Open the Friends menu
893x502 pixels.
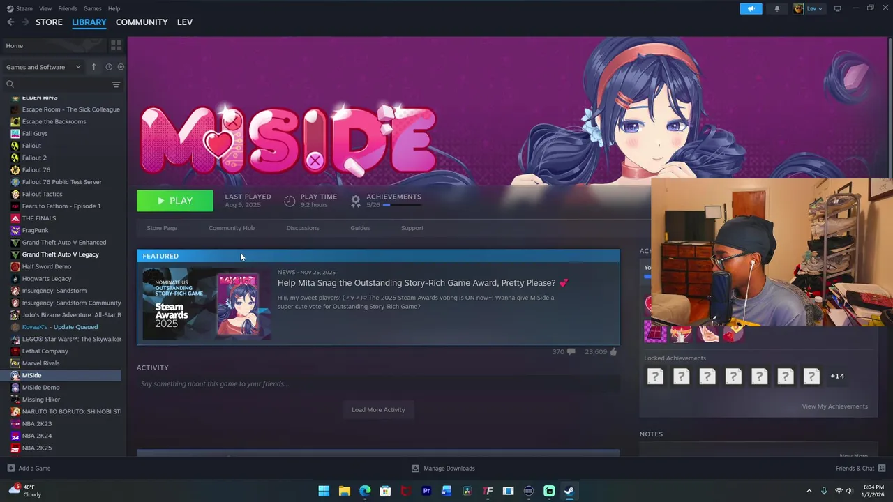(68, 8)
